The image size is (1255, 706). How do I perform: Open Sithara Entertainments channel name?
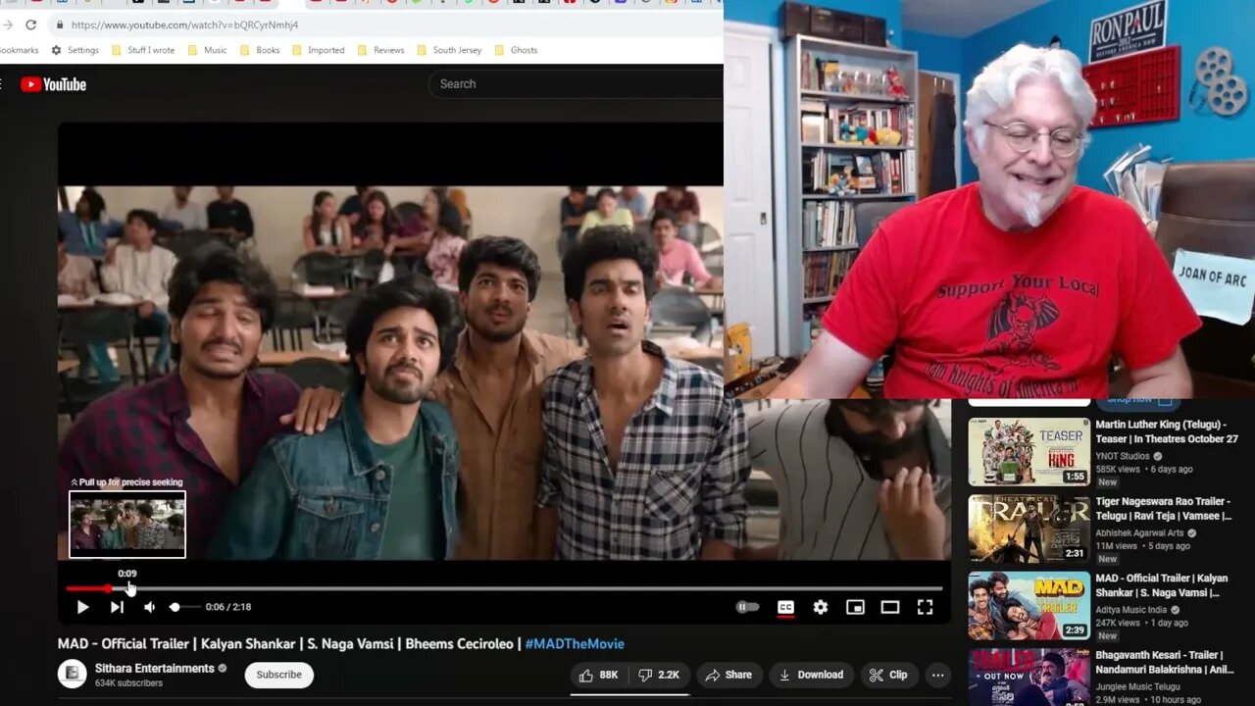pos(155,669)
